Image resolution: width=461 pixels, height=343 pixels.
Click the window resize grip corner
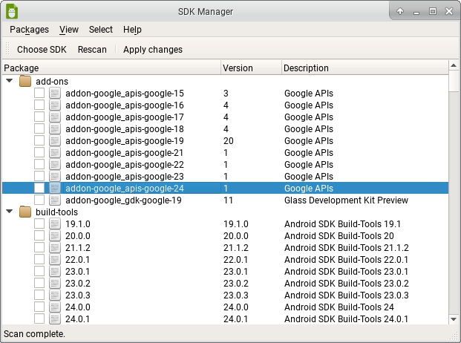454,336
